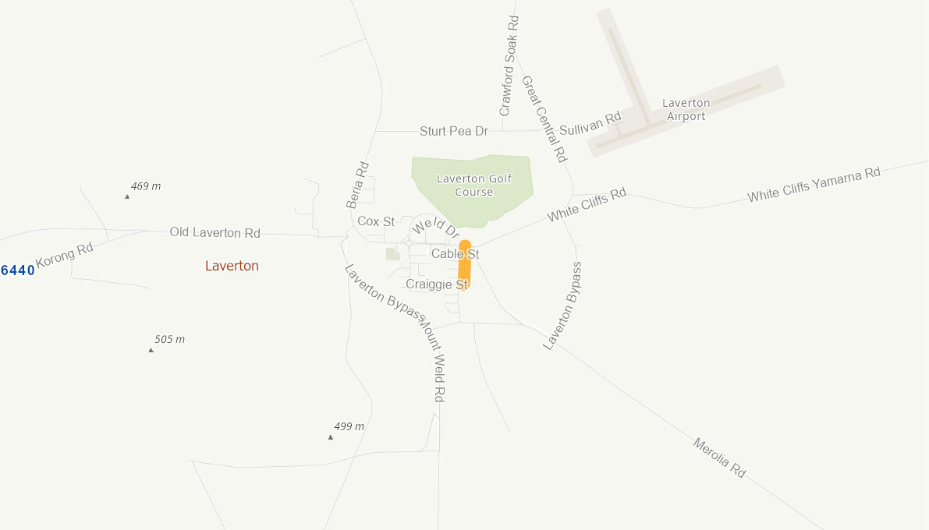Viewport: 929px width, 530px height.
Task: Click the White Cliffs Yamarna Rd label
Action: coord(814,184)
